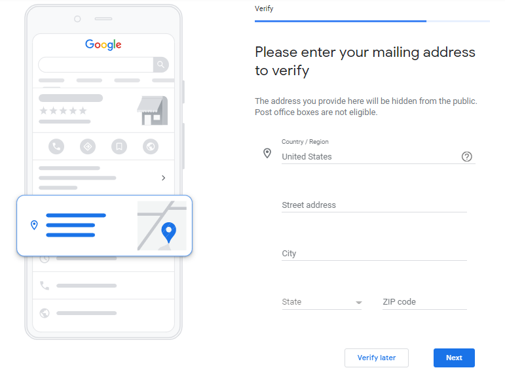Click the location pin beside Country field
Viewport: 505px width, 370px height.
point(267,154)
